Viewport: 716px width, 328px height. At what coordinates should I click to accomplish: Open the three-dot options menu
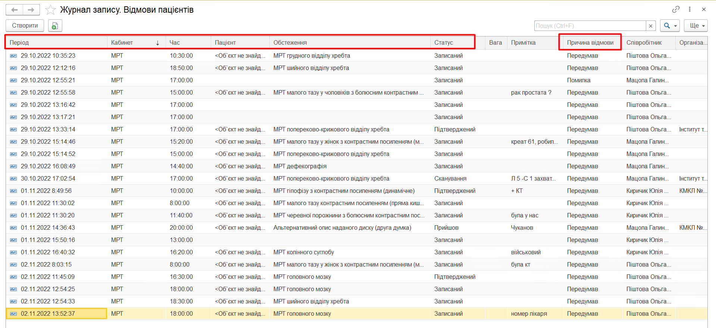click(x=690, y=9)
